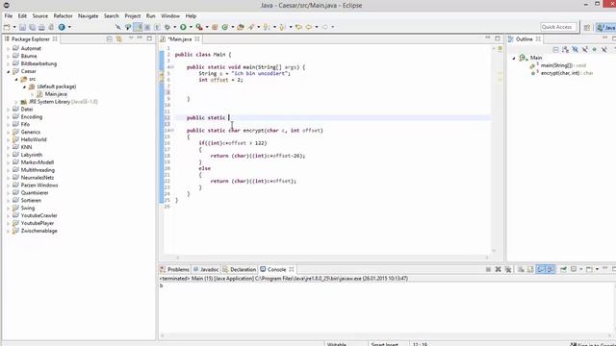Expand the Main.java tree node
This screenshot has width=616, height=346.
(x=32, y=94)
